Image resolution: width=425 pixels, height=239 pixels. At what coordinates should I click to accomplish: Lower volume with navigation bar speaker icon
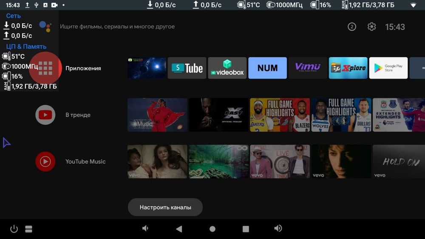click(145, 228)
